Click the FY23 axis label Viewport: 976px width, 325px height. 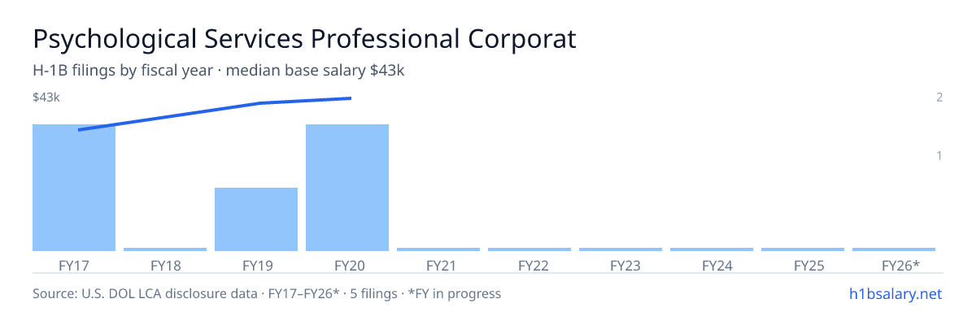pos(621,265)
